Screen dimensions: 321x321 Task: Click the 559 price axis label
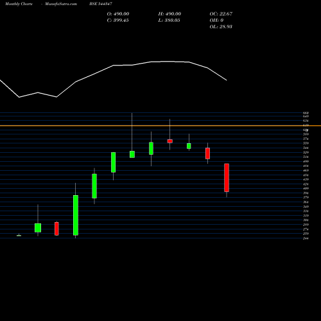[x=306, y=143]
